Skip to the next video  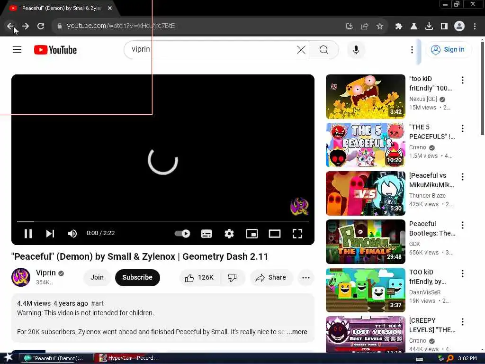coord(50,233)
